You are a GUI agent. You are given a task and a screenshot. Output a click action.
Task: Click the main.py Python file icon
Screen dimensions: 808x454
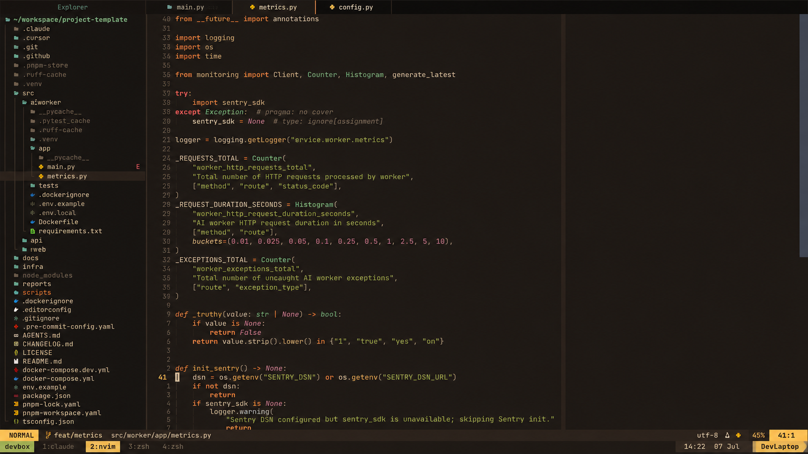pos(41,167)
